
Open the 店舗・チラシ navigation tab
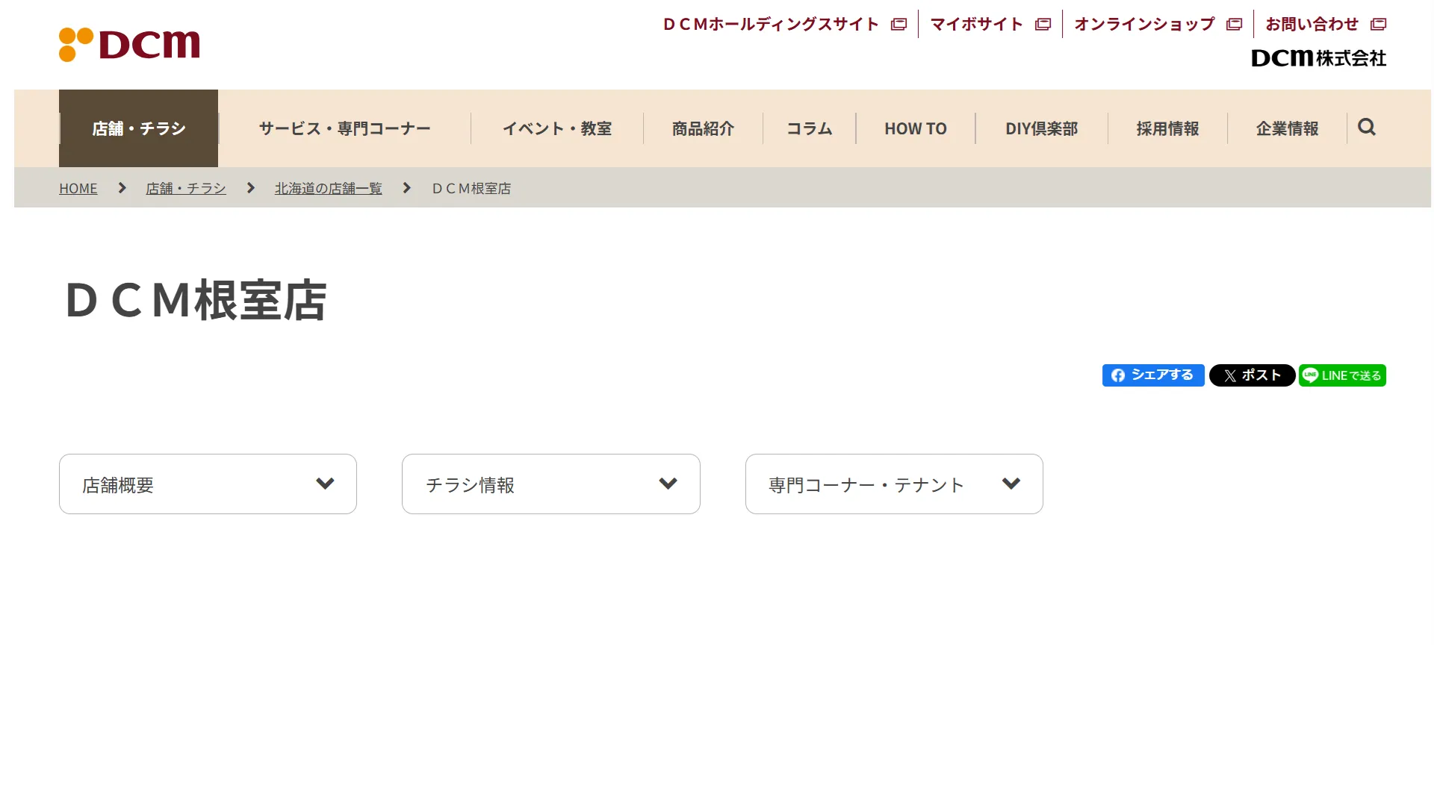coord(138,128)
